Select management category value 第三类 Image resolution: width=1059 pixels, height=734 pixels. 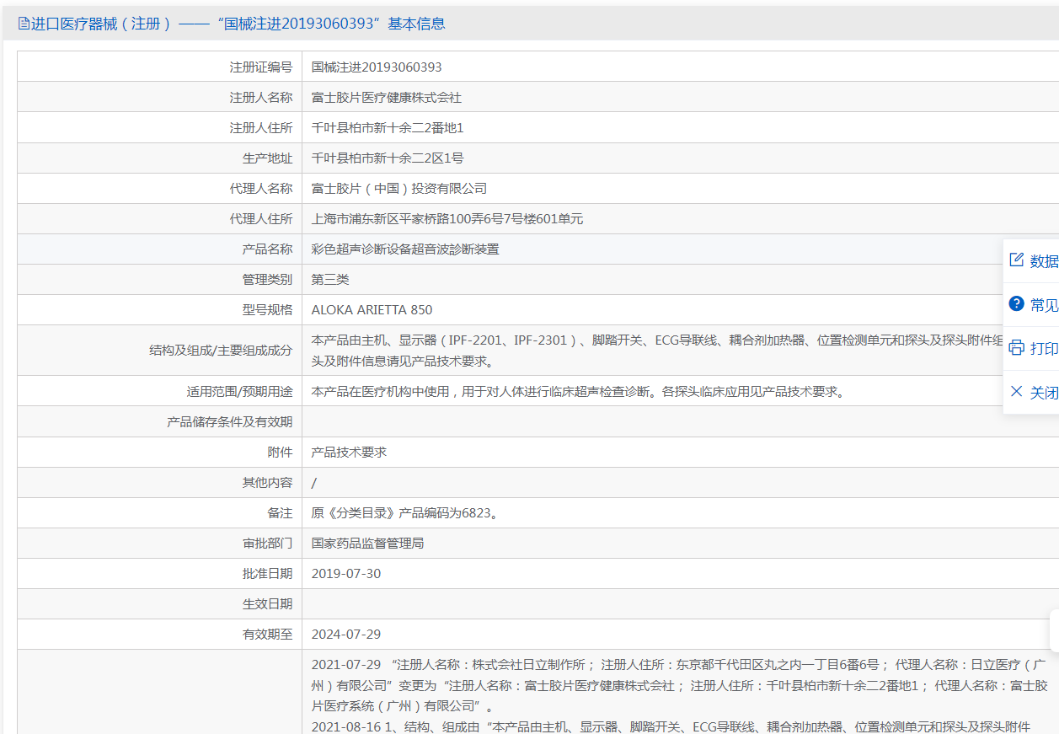pos(330,280)
